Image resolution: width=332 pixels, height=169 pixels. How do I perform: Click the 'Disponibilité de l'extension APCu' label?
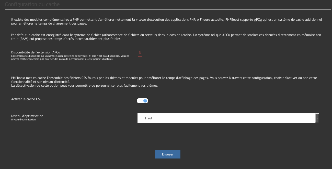point(36,52)
